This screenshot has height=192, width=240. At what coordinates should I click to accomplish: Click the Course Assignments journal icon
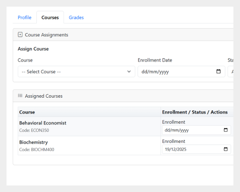pyautogui.click(x=20, y=35)
